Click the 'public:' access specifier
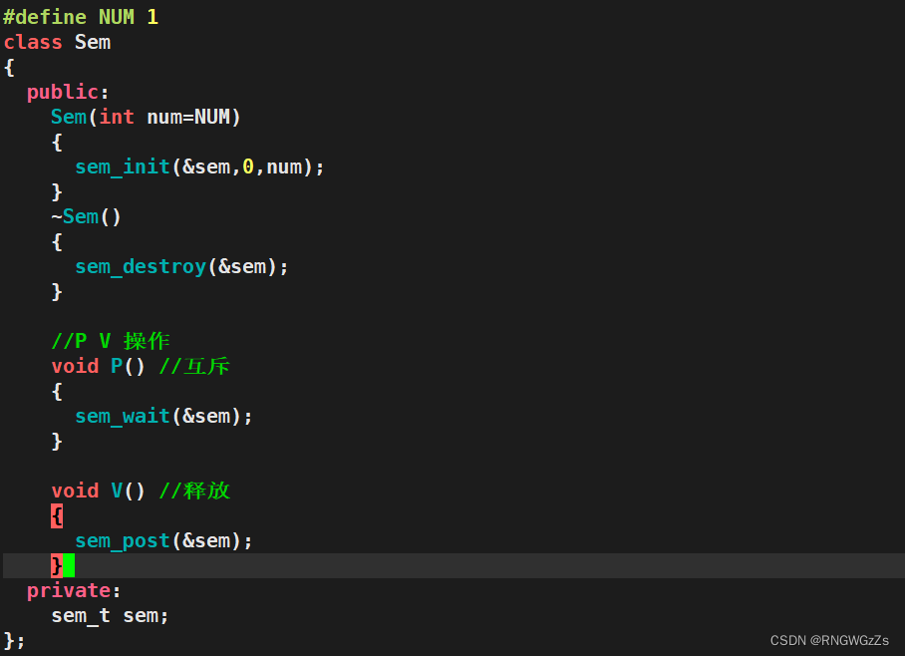905x656 pixels. [x=68, y=93]
